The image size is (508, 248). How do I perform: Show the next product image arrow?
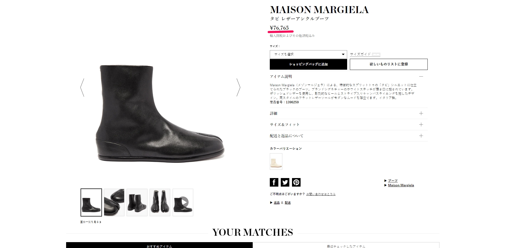pos(238,87)
